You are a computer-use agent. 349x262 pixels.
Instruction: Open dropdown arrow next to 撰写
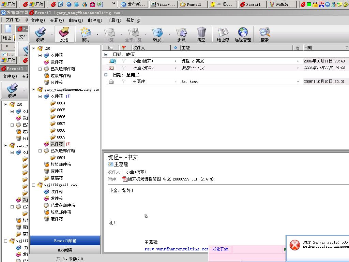[97, 34]
